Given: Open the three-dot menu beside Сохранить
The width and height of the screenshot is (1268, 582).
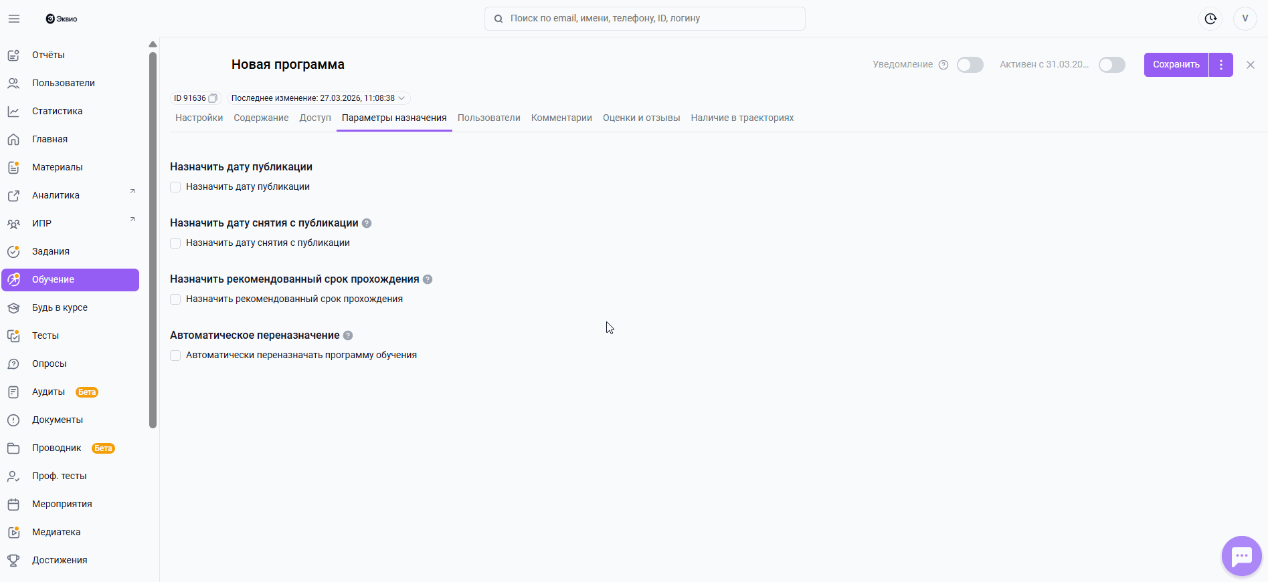Looking at the screenshot, I should pos(1221,65).
